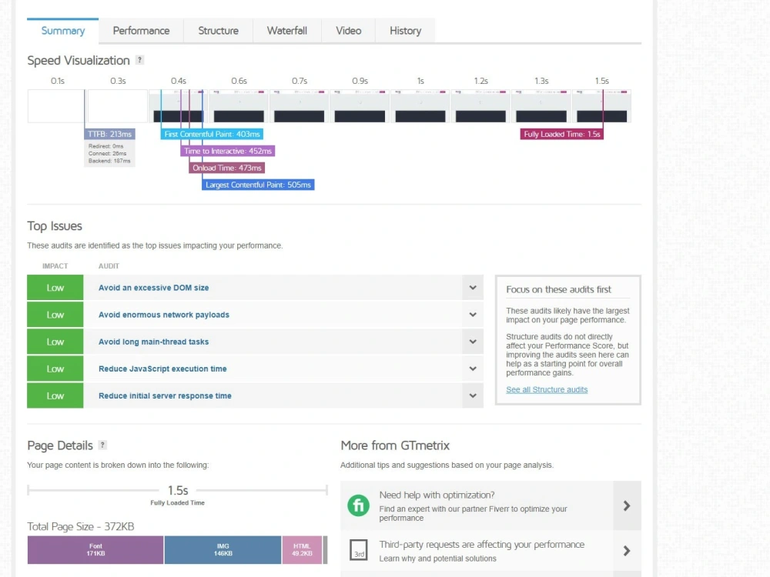Expand the long main-thread tasks audit
This screenshot has width=770, height=577.
pos(473,342)
